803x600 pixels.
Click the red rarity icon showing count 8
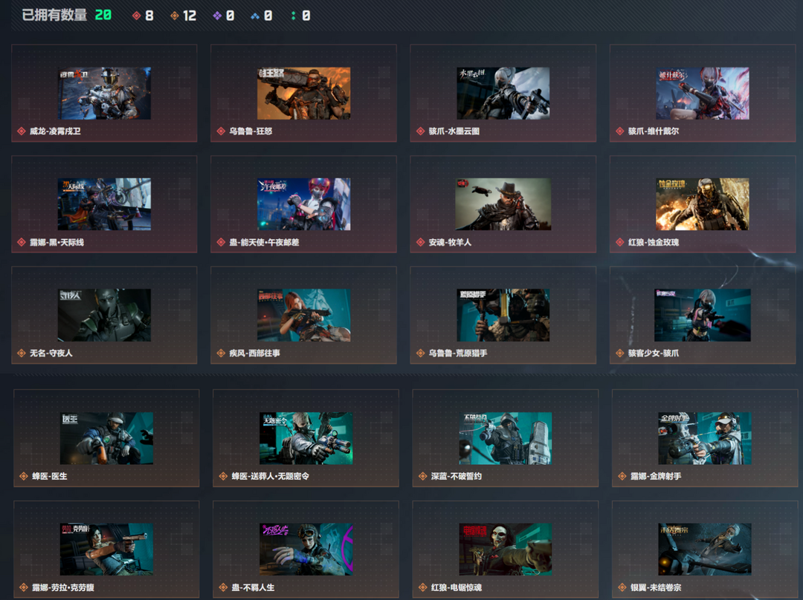pyautogui.click(x=136, y=16)
